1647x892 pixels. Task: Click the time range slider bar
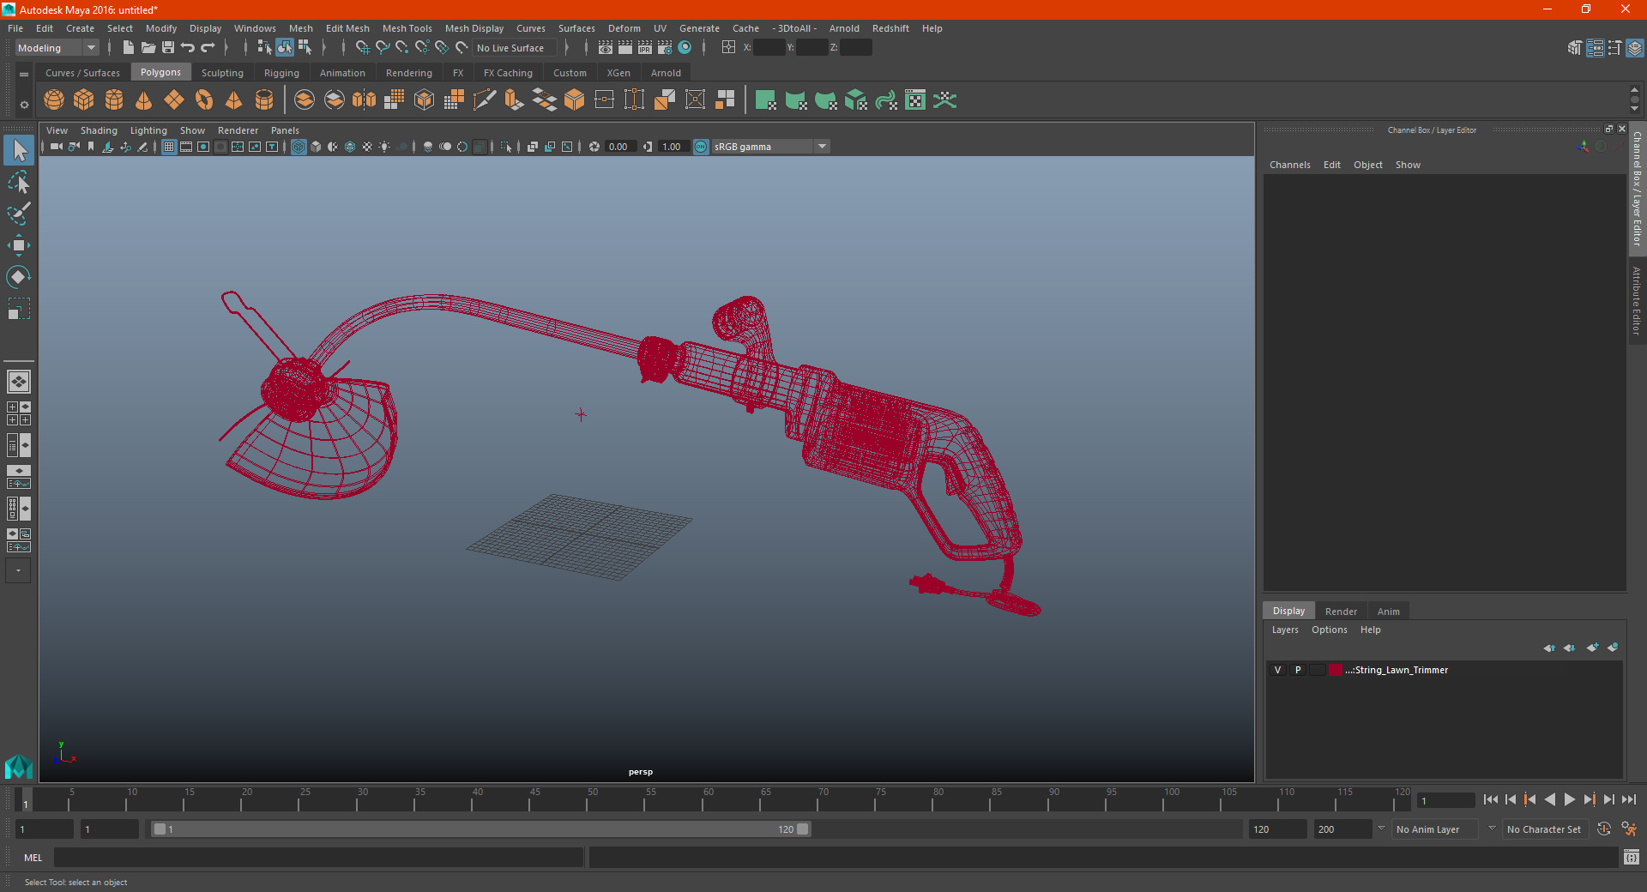click(480, 829)
